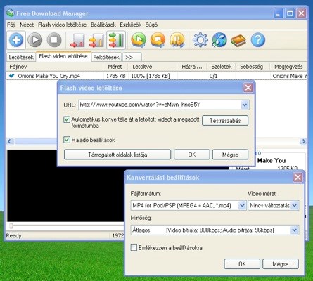This screenshot has height=281, width=313.
Task: Open the Video méret dropdown
Action: [295, 206]
